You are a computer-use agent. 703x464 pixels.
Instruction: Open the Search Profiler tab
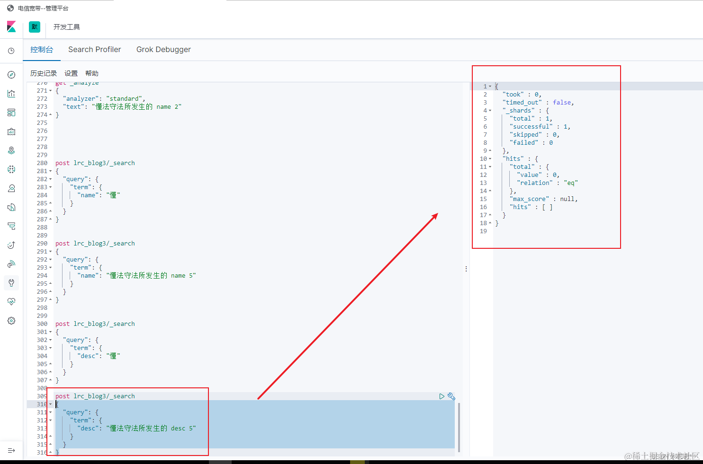point(95,50)
